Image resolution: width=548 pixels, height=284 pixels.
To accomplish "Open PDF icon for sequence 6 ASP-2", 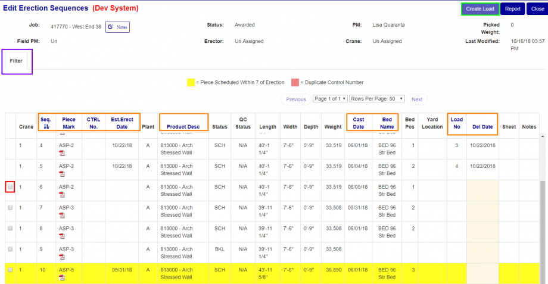I will click(62, 195).
